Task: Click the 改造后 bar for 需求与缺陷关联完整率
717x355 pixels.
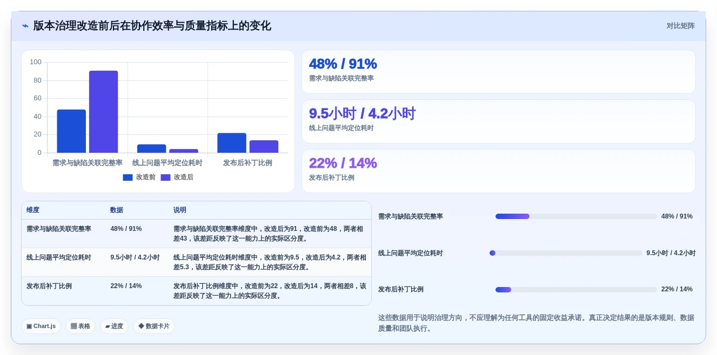Action: pos(103,112)
